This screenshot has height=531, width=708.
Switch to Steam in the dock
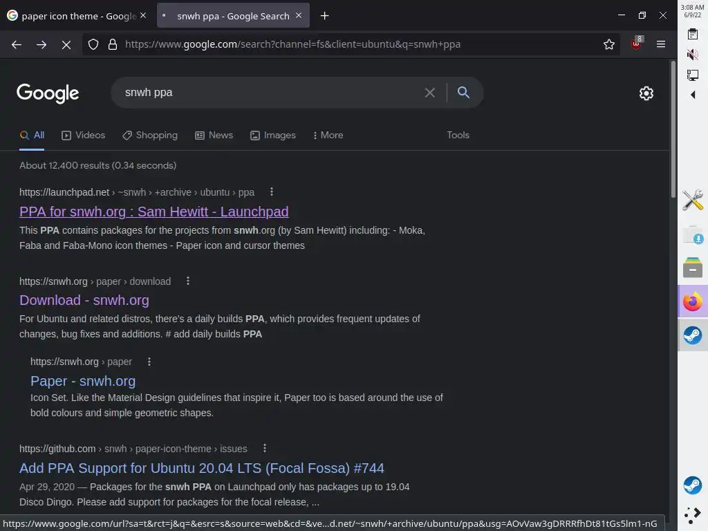[x=693, y=335]
